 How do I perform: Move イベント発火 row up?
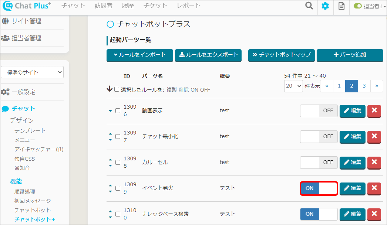coord(110,185)
